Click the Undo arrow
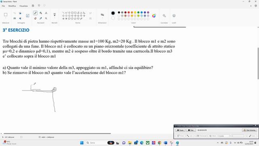259x146 pixels. click(x=39, y=6)
